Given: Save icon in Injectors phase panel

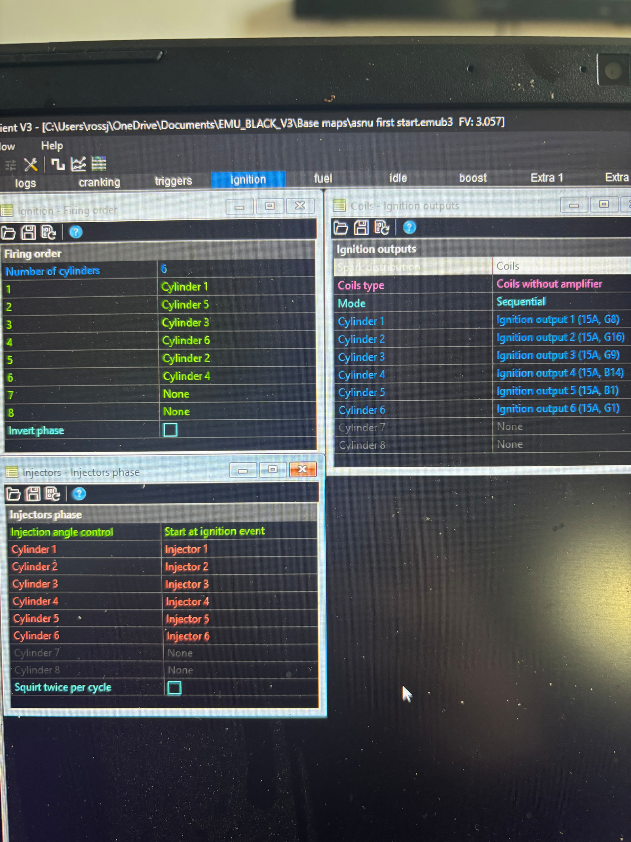Looking at the screenshot, I should (x=33, y=494).
